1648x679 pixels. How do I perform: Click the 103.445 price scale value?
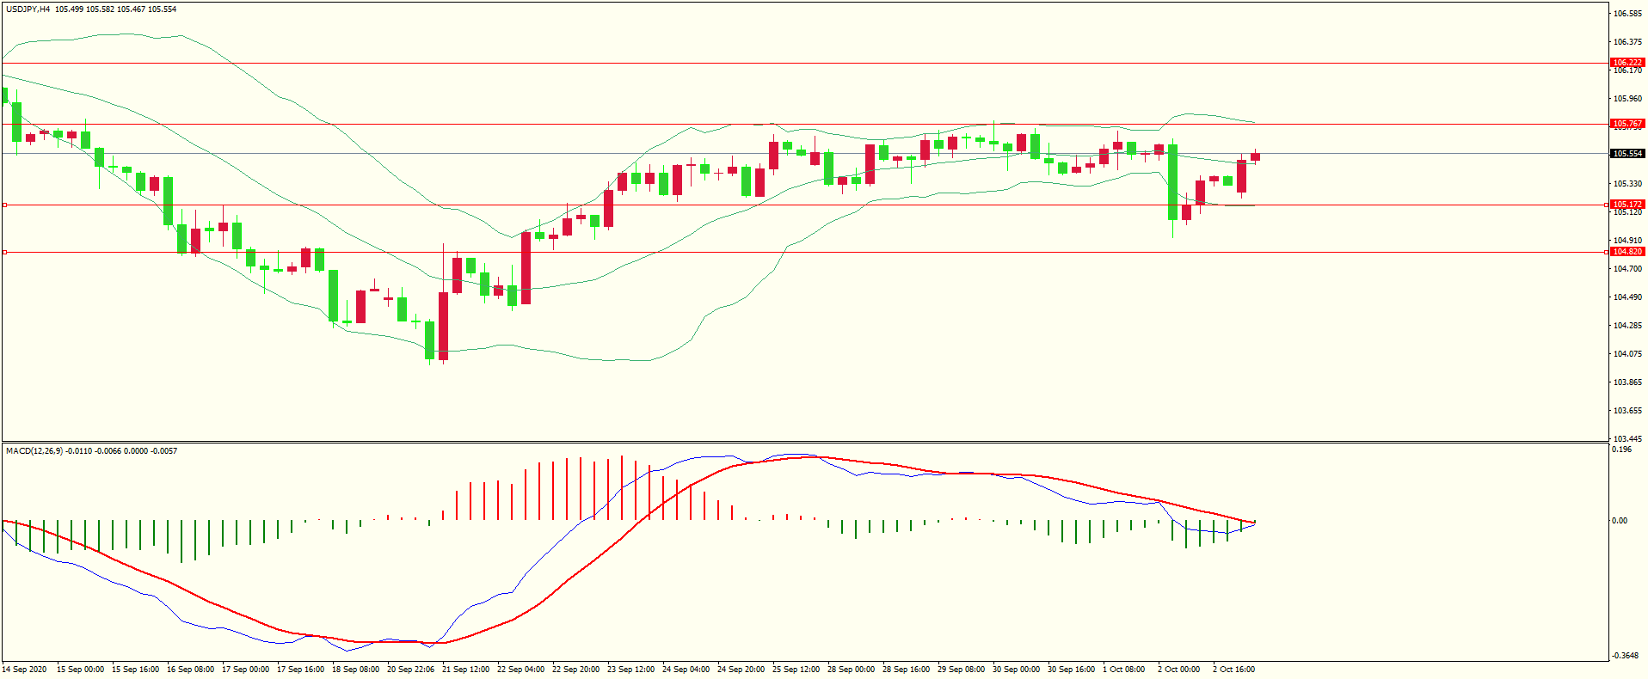coord(1627,438)
